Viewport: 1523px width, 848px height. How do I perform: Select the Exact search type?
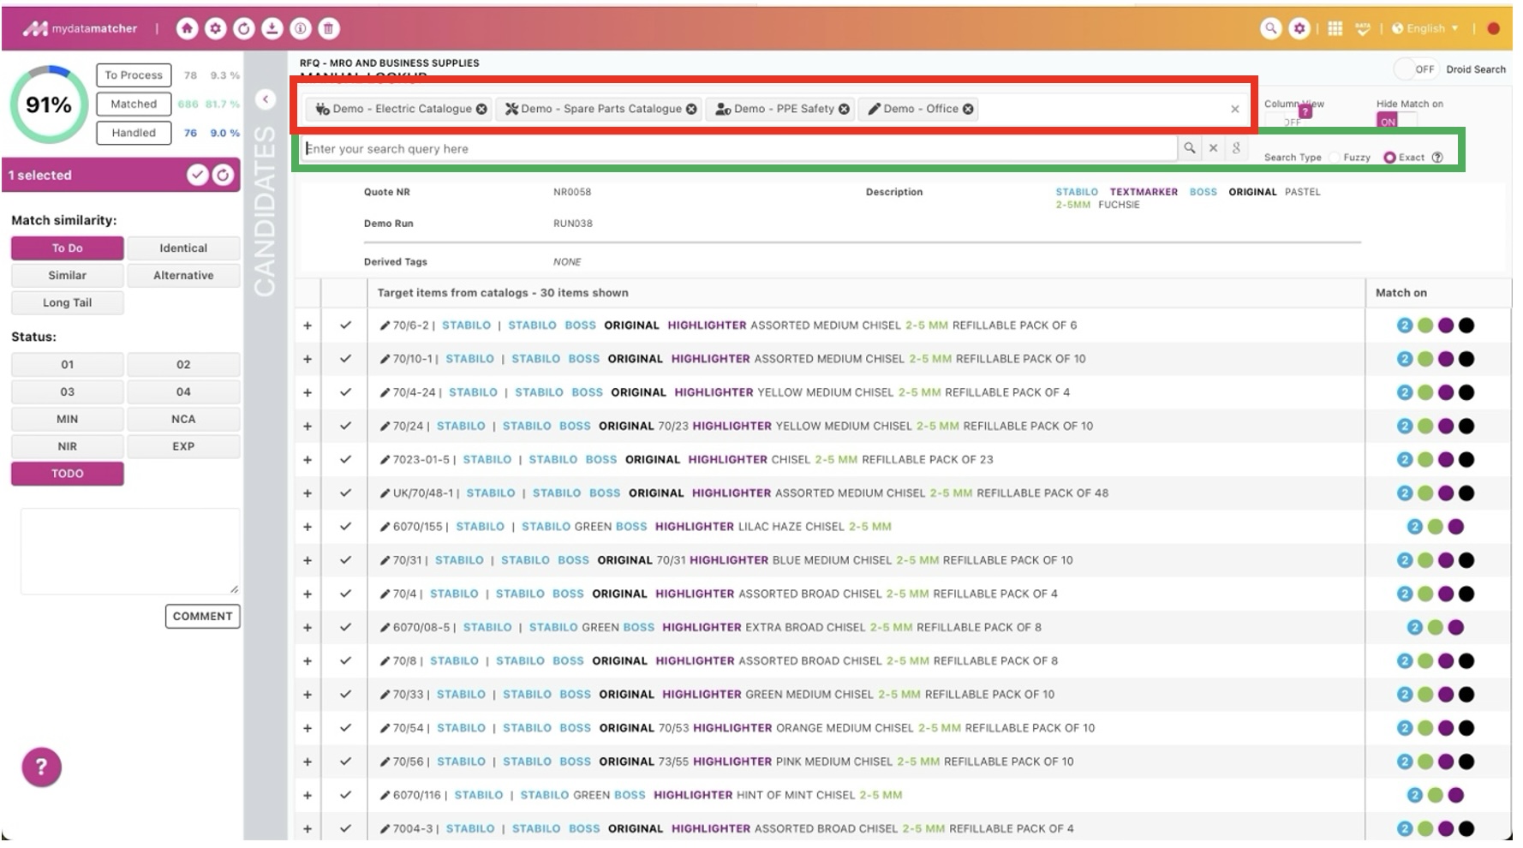click(x=1389, y=158)
